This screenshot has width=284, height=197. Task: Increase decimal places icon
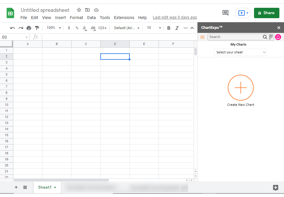(93, 28)
